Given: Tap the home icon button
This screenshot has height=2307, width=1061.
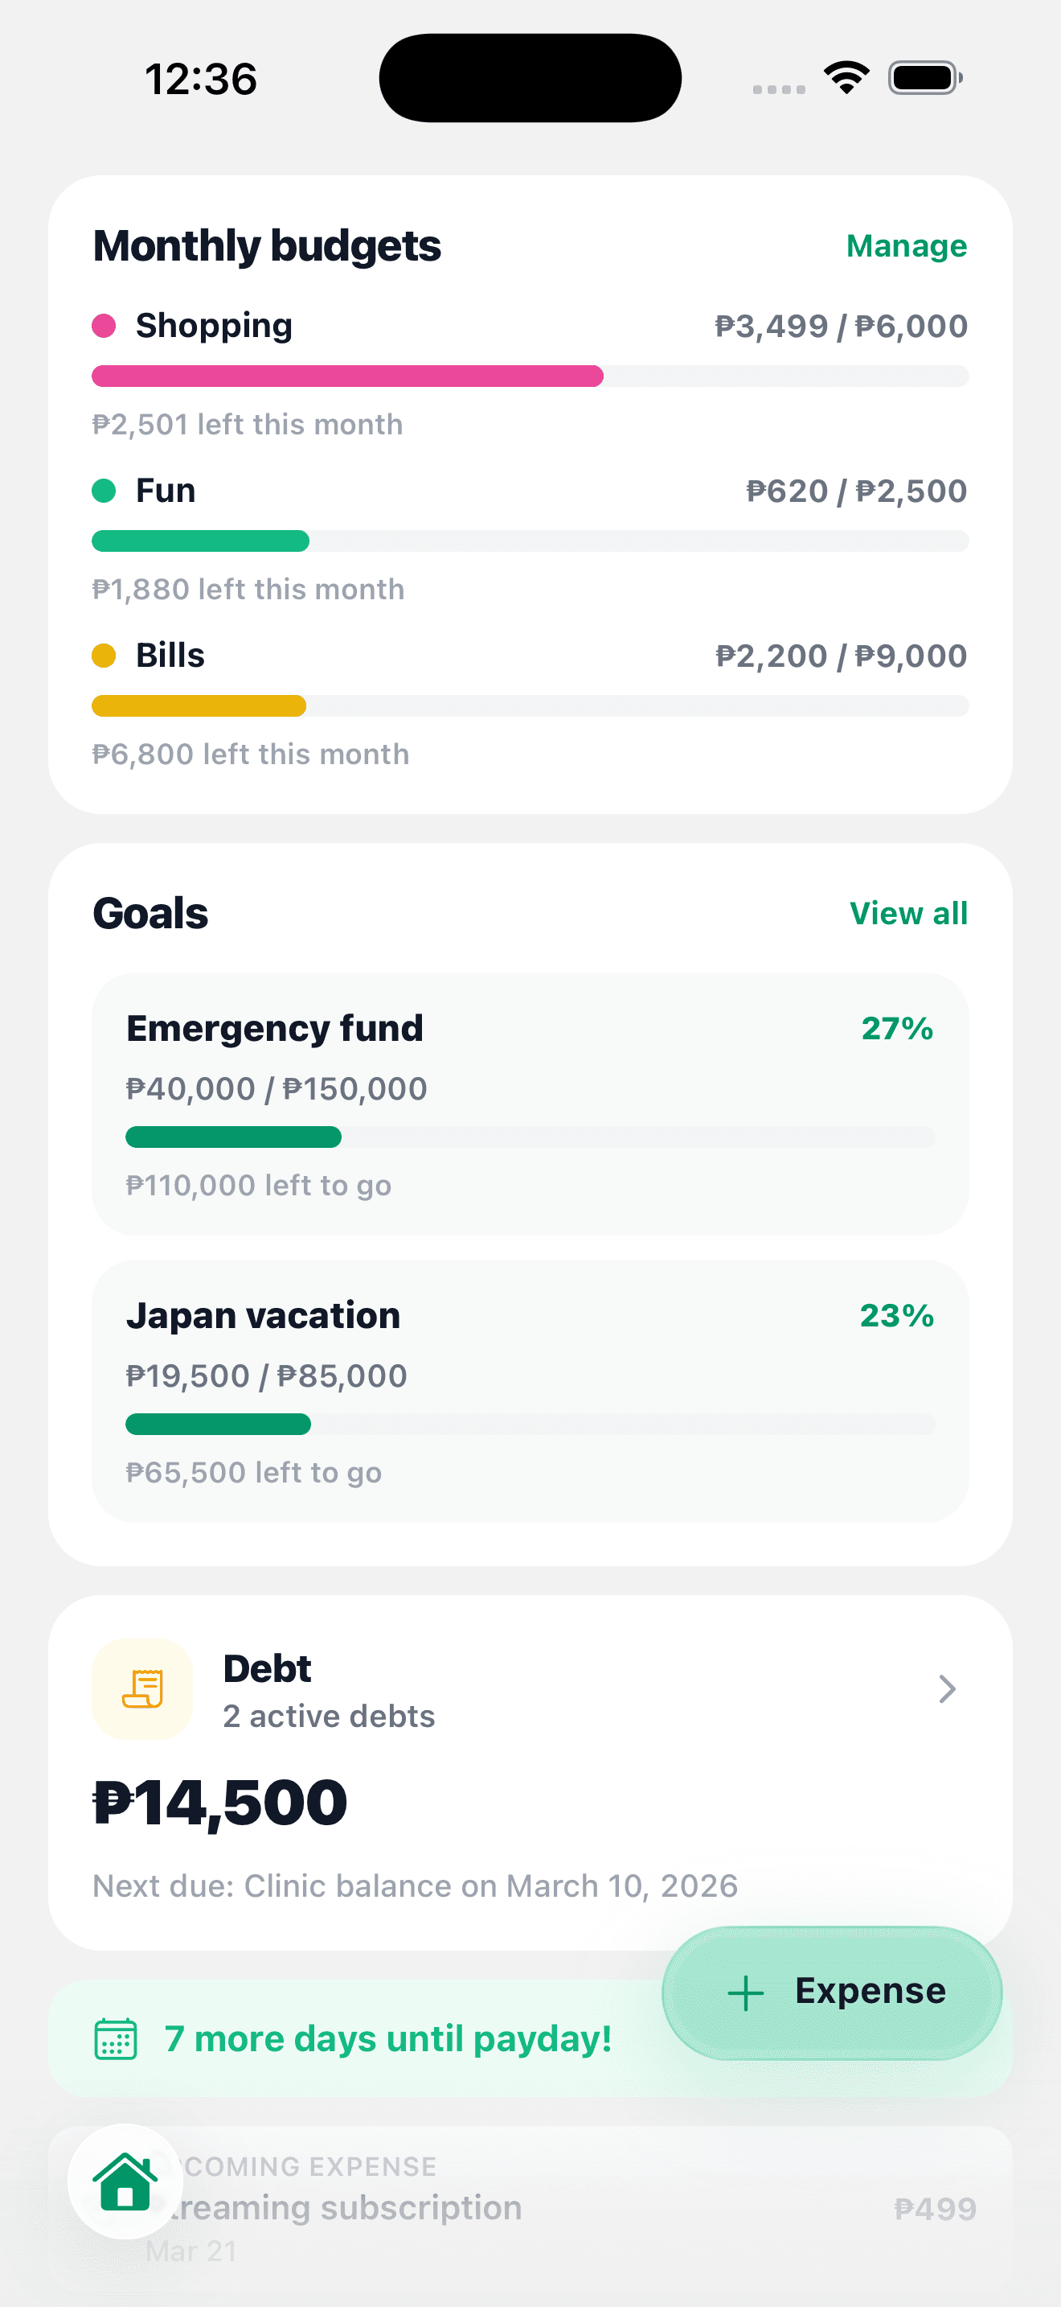Looking at the screenshot, I should [125, 2181].
